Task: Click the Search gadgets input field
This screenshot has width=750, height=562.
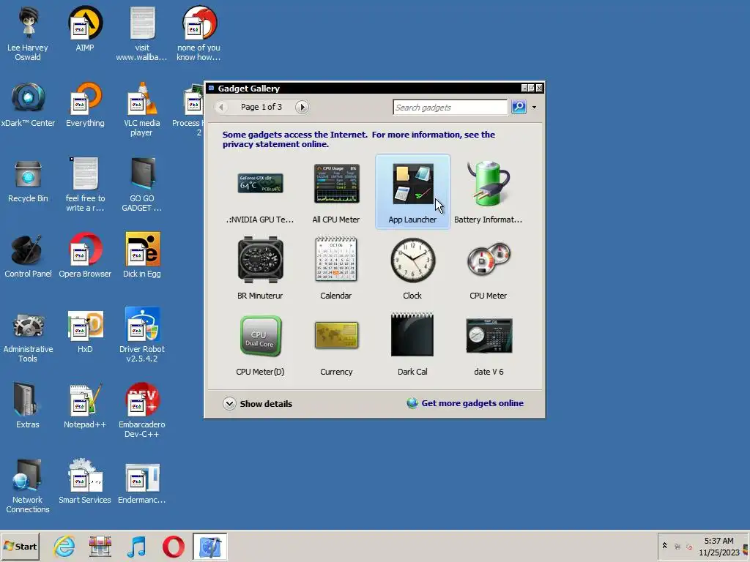Action: 450,108
